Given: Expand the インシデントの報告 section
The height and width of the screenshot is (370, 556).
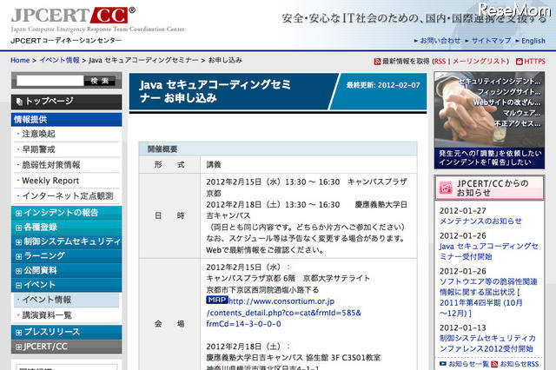Looking at the screenshot, I should point(18,214).
